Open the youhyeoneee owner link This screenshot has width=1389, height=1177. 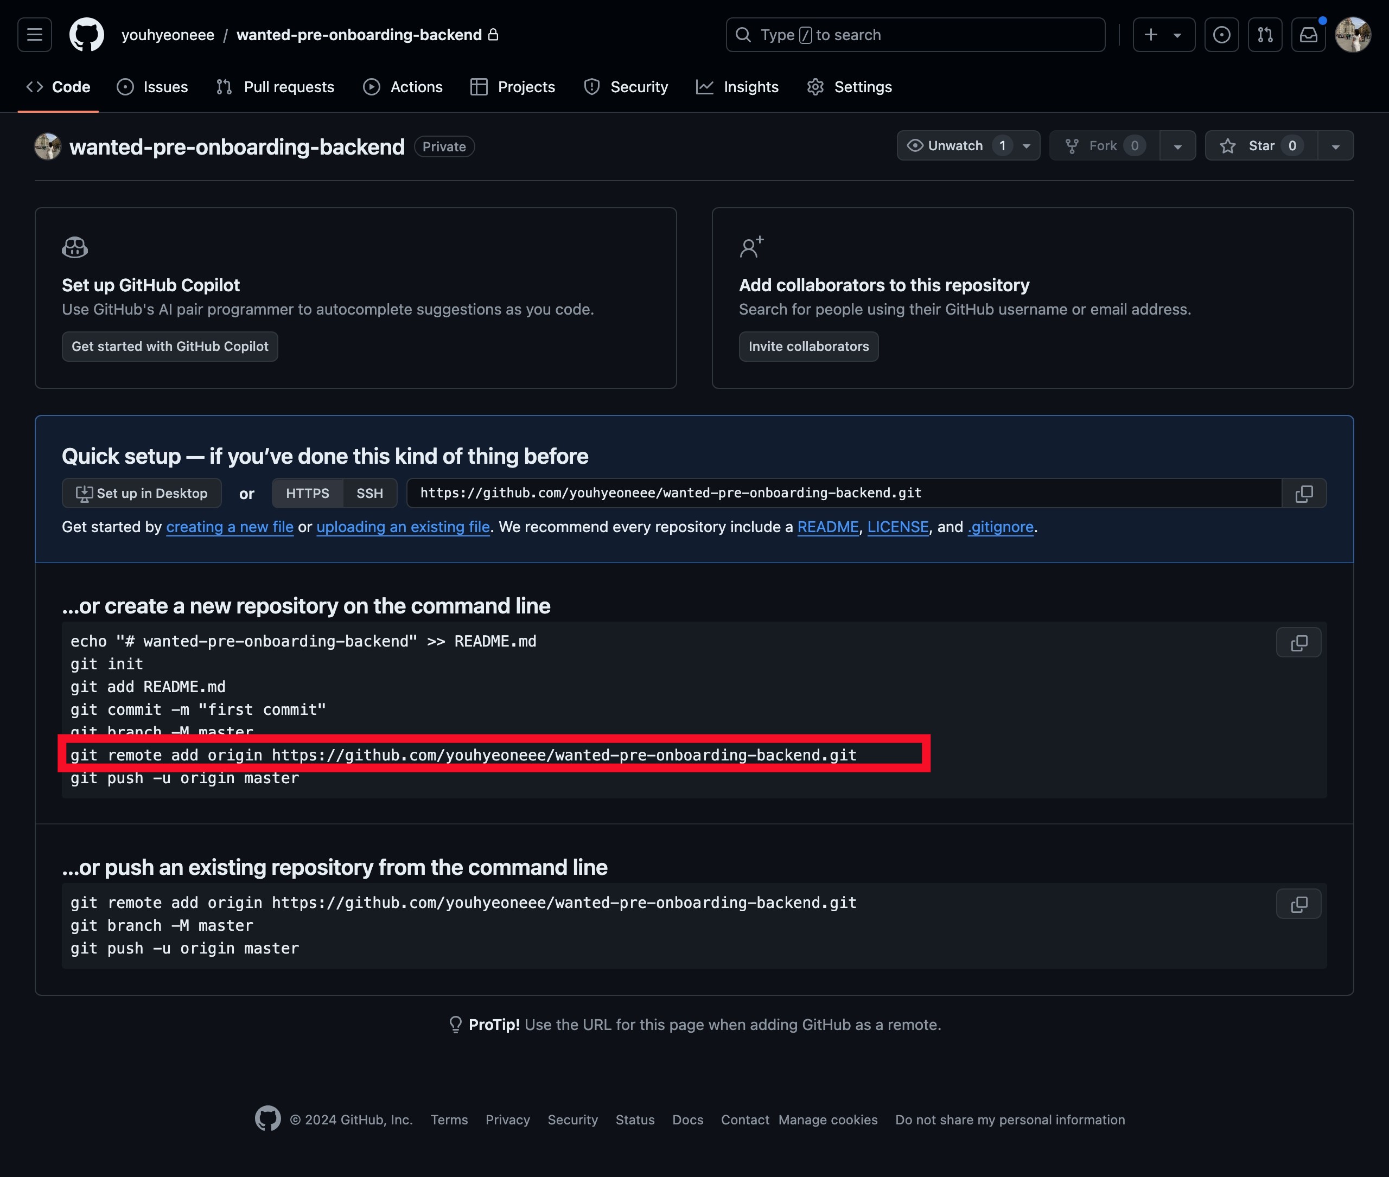[168, 35]
